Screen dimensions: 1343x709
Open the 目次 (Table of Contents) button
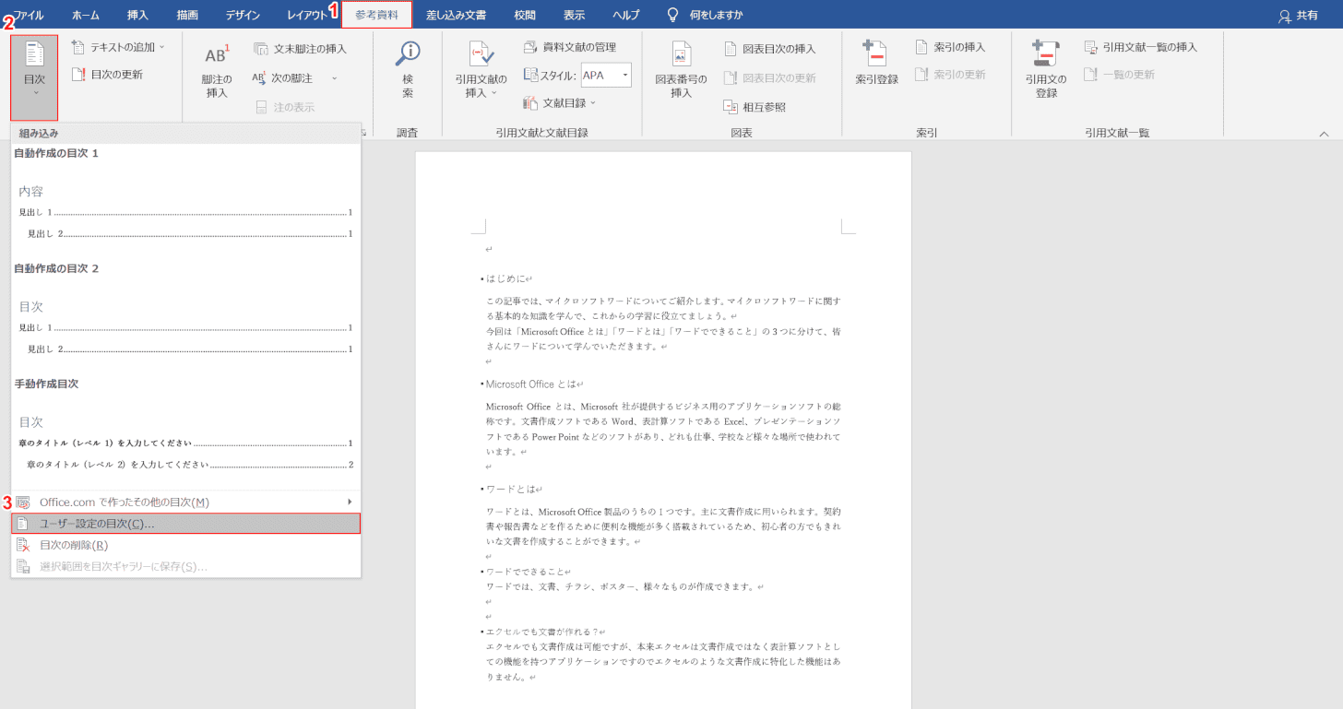(34, 78)
